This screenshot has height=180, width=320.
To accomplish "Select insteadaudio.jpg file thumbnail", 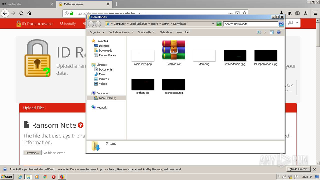I will point(235,55).
